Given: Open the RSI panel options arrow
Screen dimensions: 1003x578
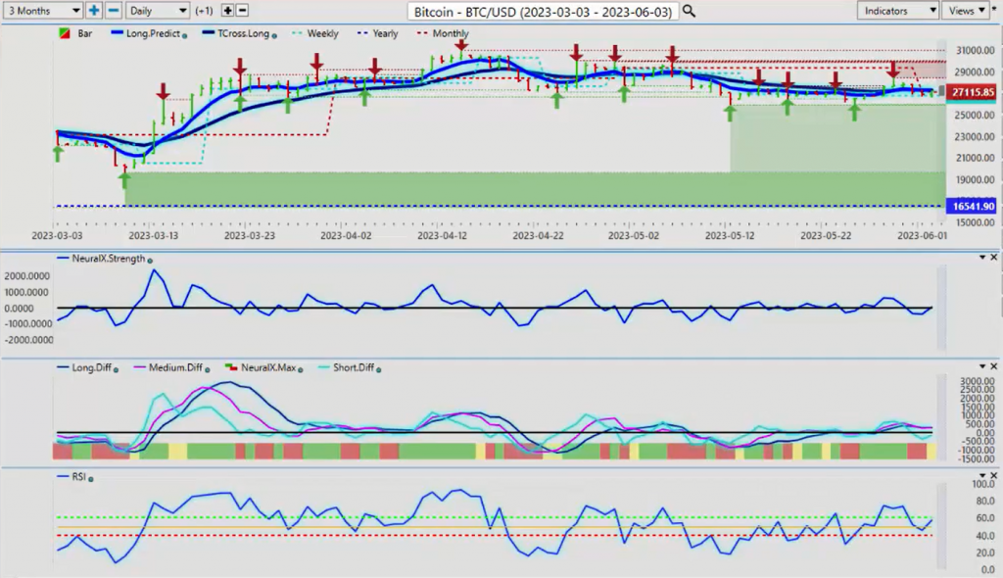Looking at the screenshot, I should tap(982, 475).
